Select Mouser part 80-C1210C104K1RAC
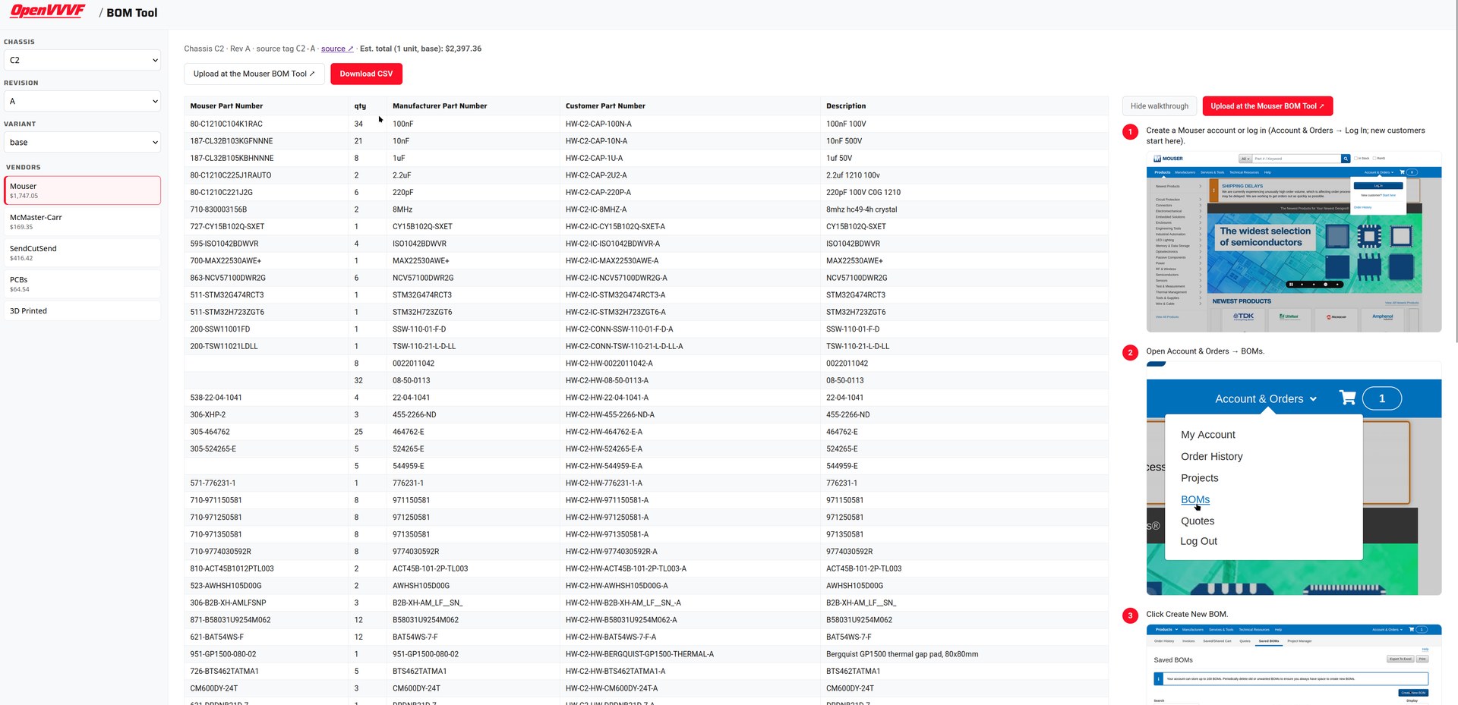The width and height of the screenshot is (1458, 705). tap(226, 124)
